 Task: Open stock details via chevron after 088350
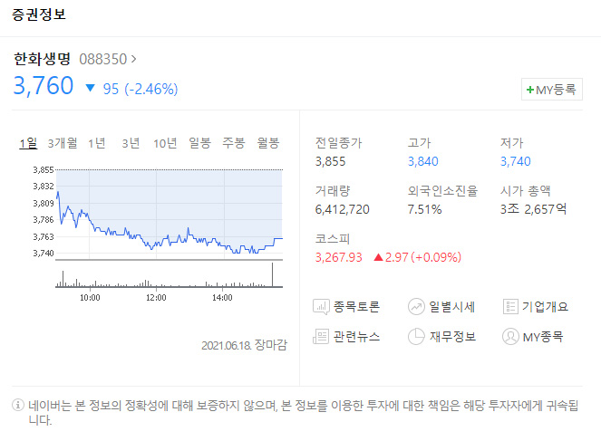[x=133, y=59]
